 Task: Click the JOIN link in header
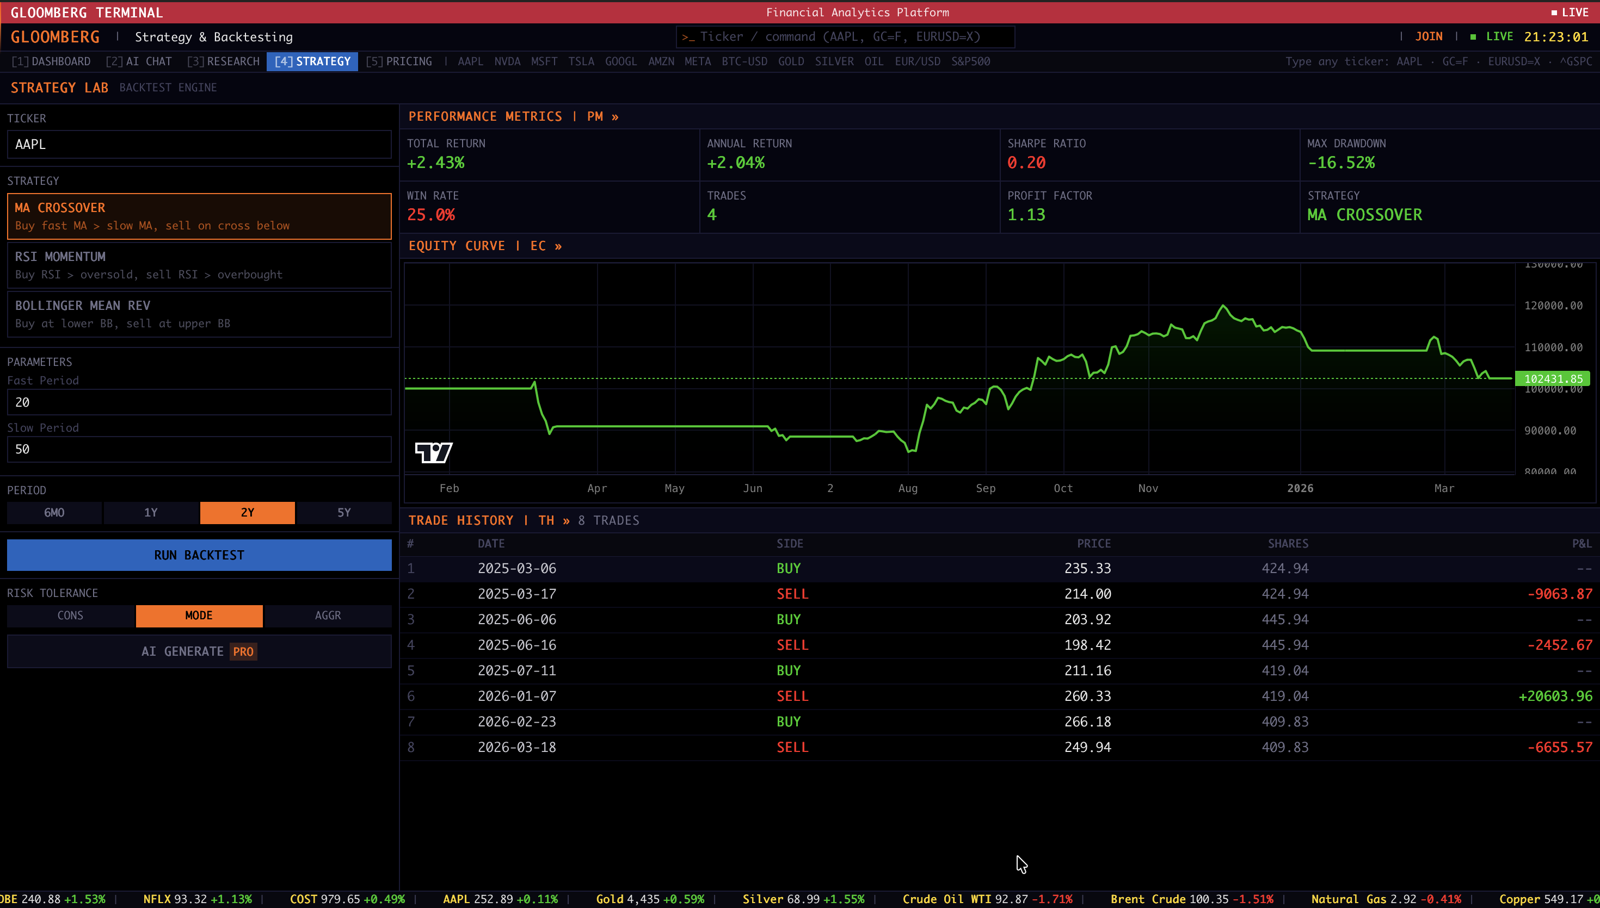(x=1429, y=37)
